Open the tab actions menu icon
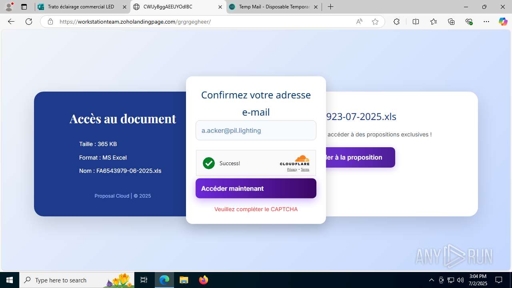The width and height of the screenshot is (512, 288). [x=24, y=7]
